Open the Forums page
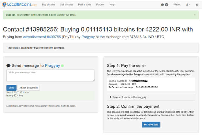202x135 pixels. pos(100,5)
